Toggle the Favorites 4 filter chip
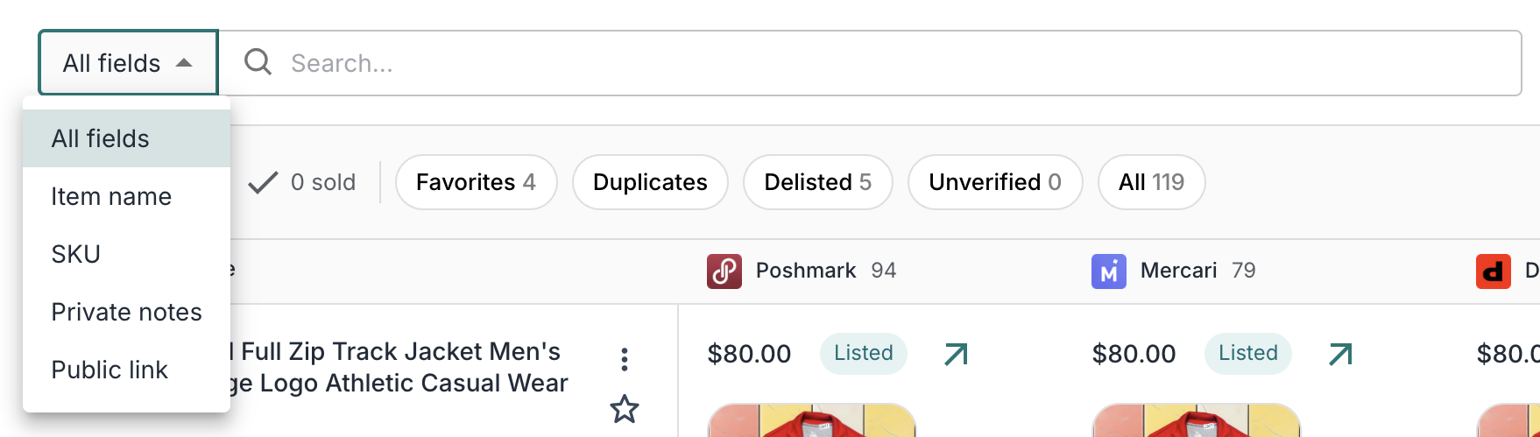Image resolution: width=1540 pixels, height=437 pixels. [476, 182]
